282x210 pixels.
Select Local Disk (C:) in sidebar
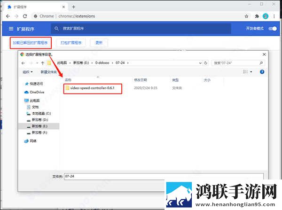[x=39, y=113]
